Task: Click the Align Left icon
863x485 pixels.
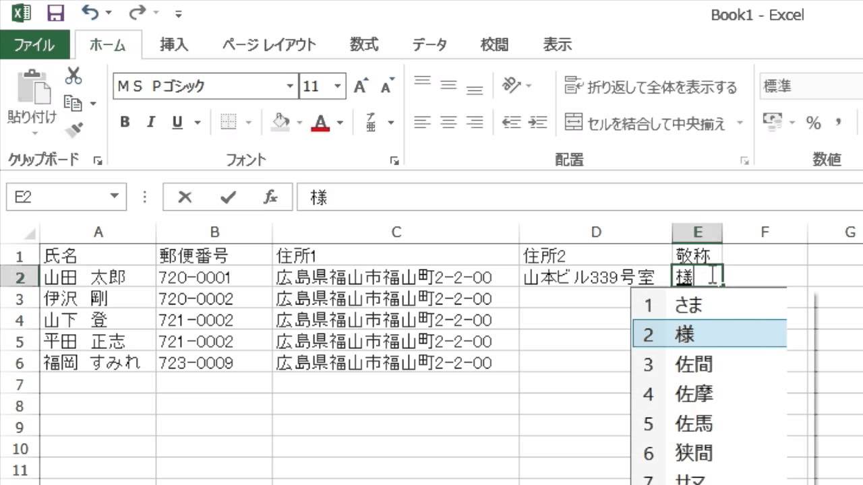Action: point(423,123)
